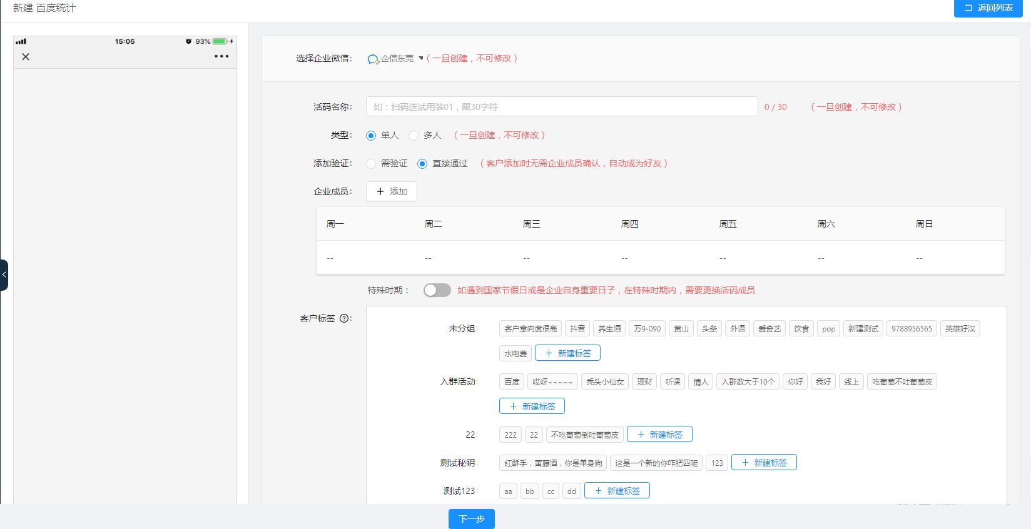Viewport: 1031px width, 529px height.
Task: Open the phone preview three-dots menu
Action: (221, 56)
